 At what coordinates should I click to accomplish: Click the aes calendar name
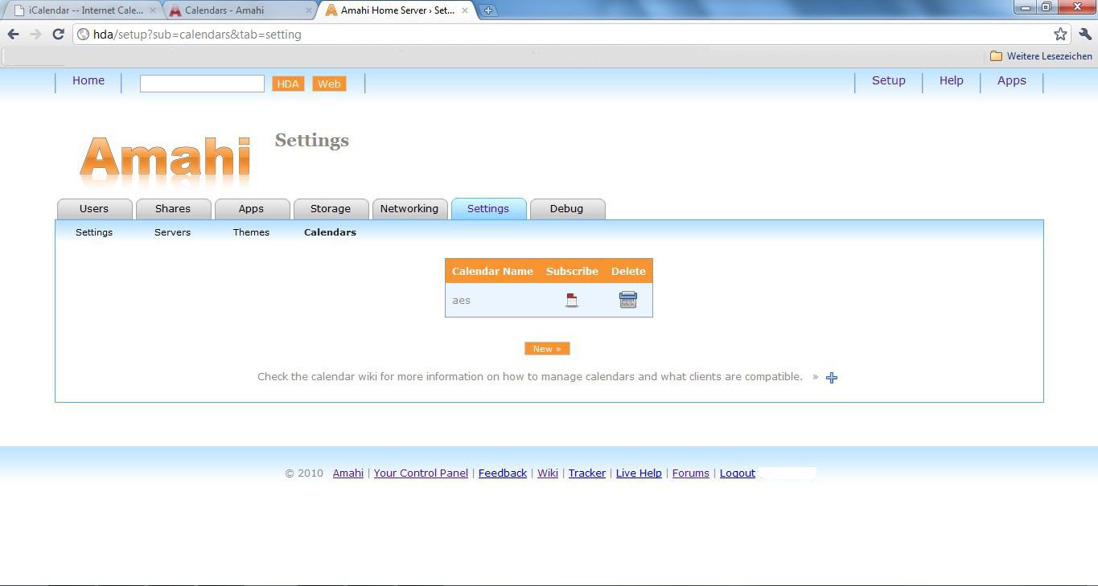(461, 301)
